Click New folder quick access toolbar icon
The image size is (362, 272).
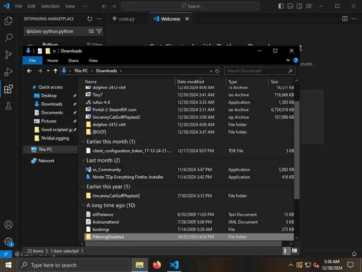pyautogui.click(x=48, y=51)
